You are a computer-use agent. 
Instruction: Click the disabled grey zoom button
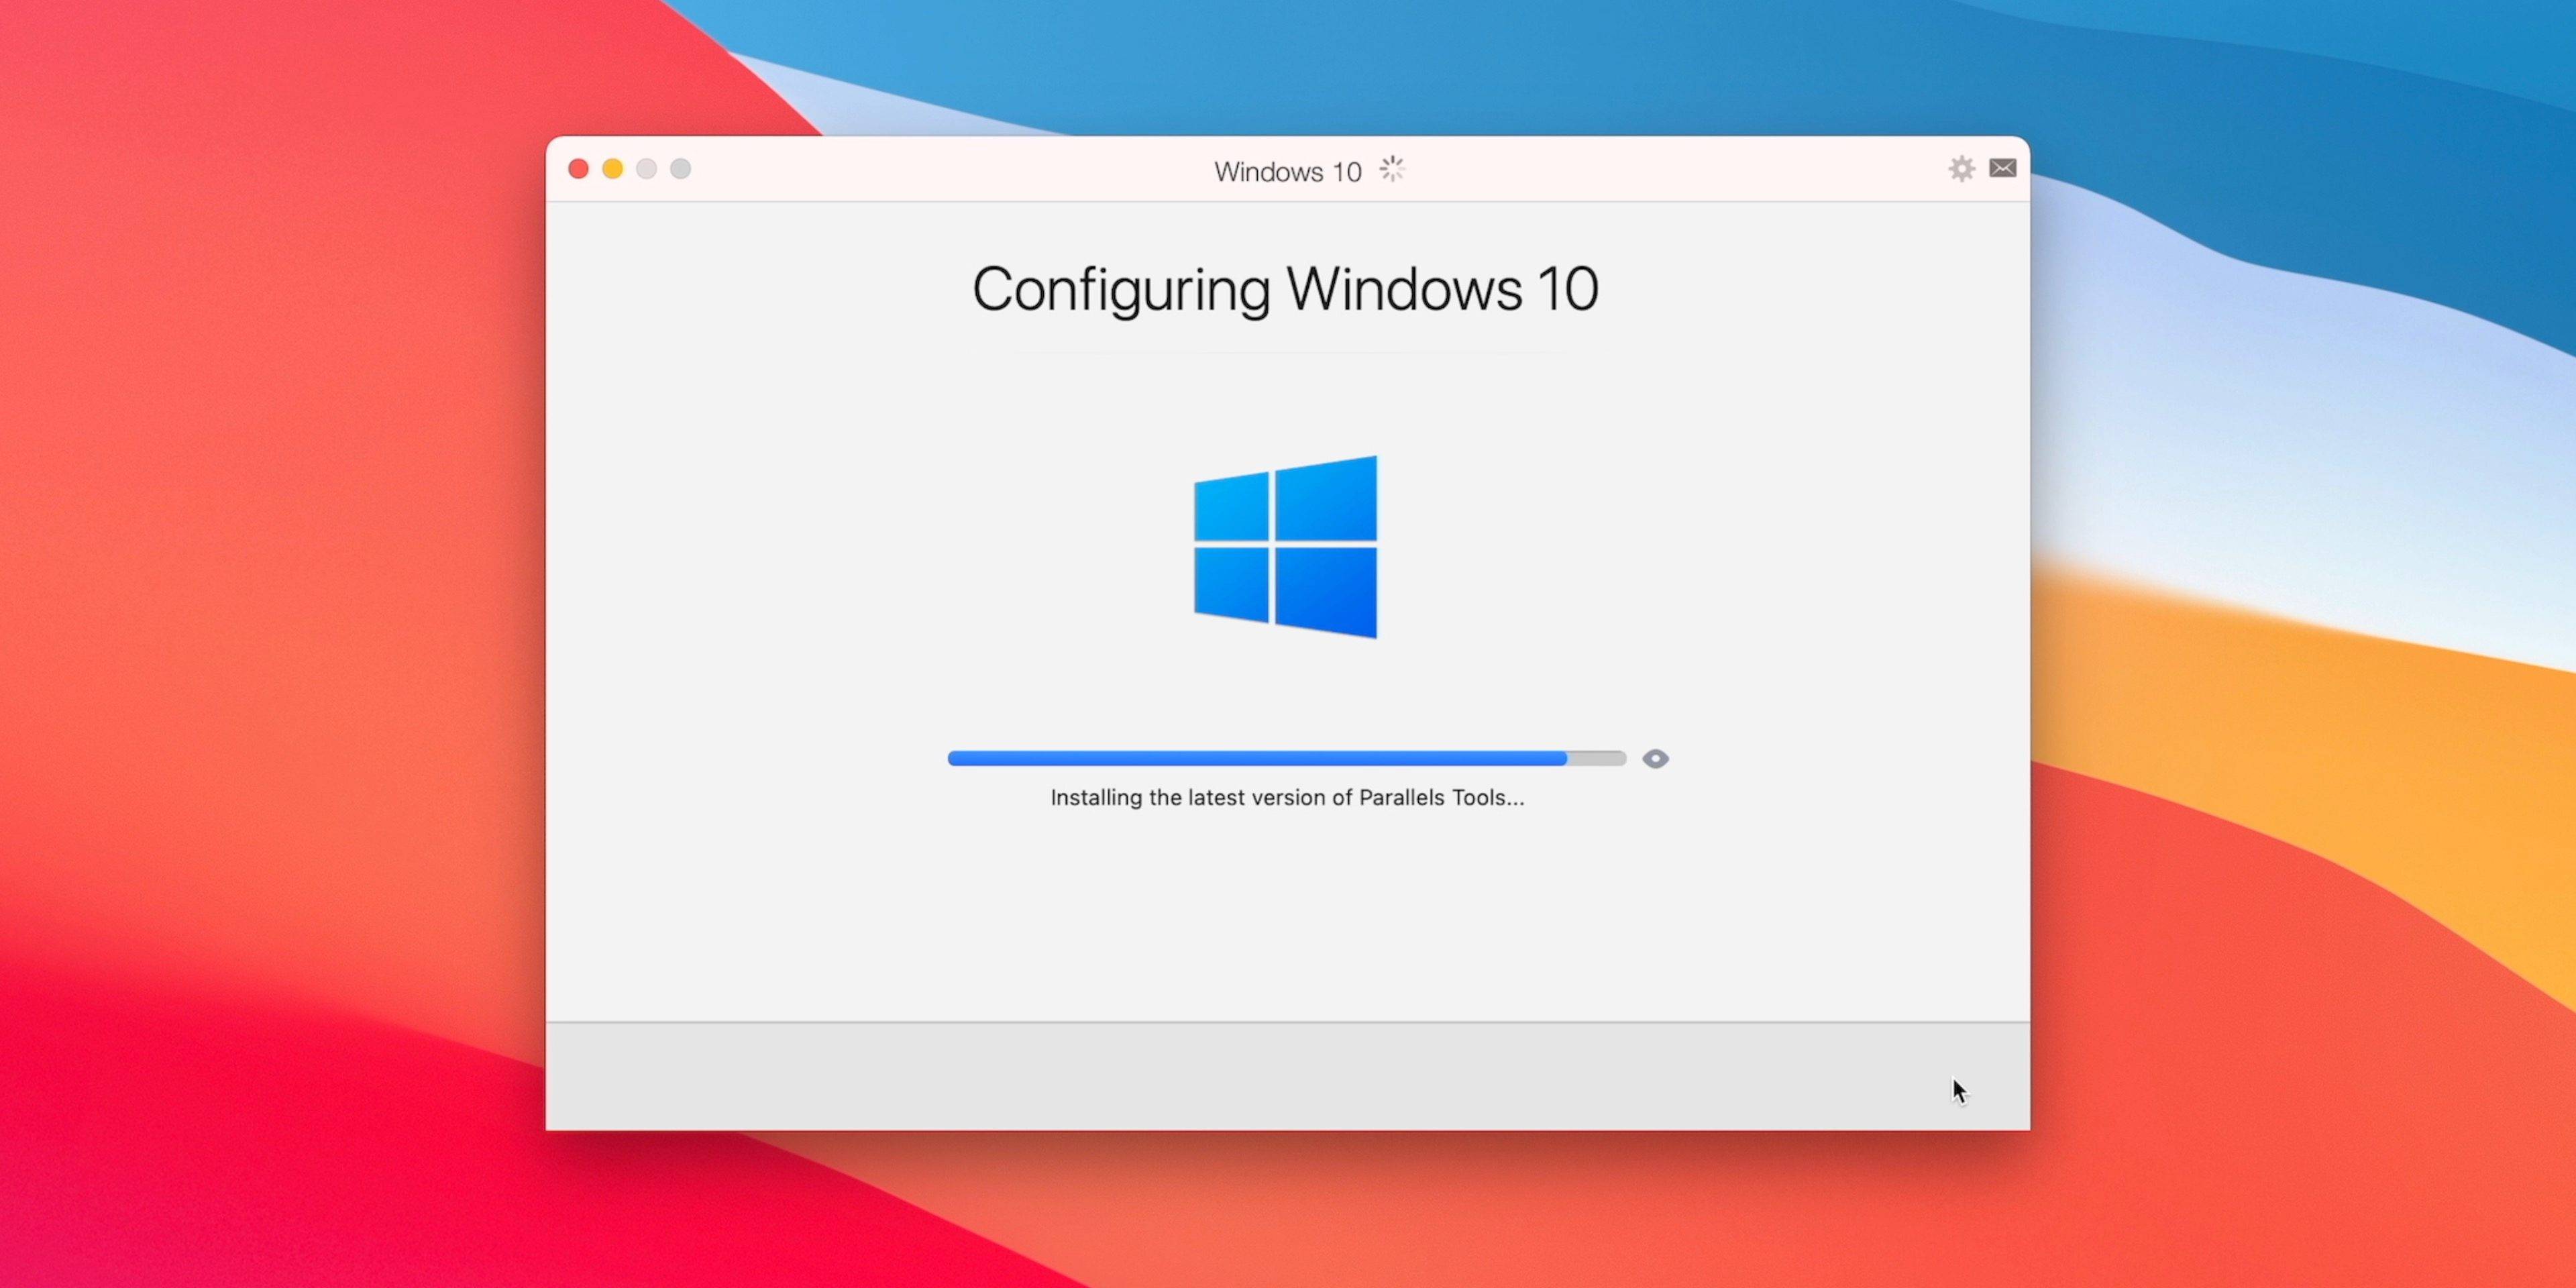click(x=647, y=169)
